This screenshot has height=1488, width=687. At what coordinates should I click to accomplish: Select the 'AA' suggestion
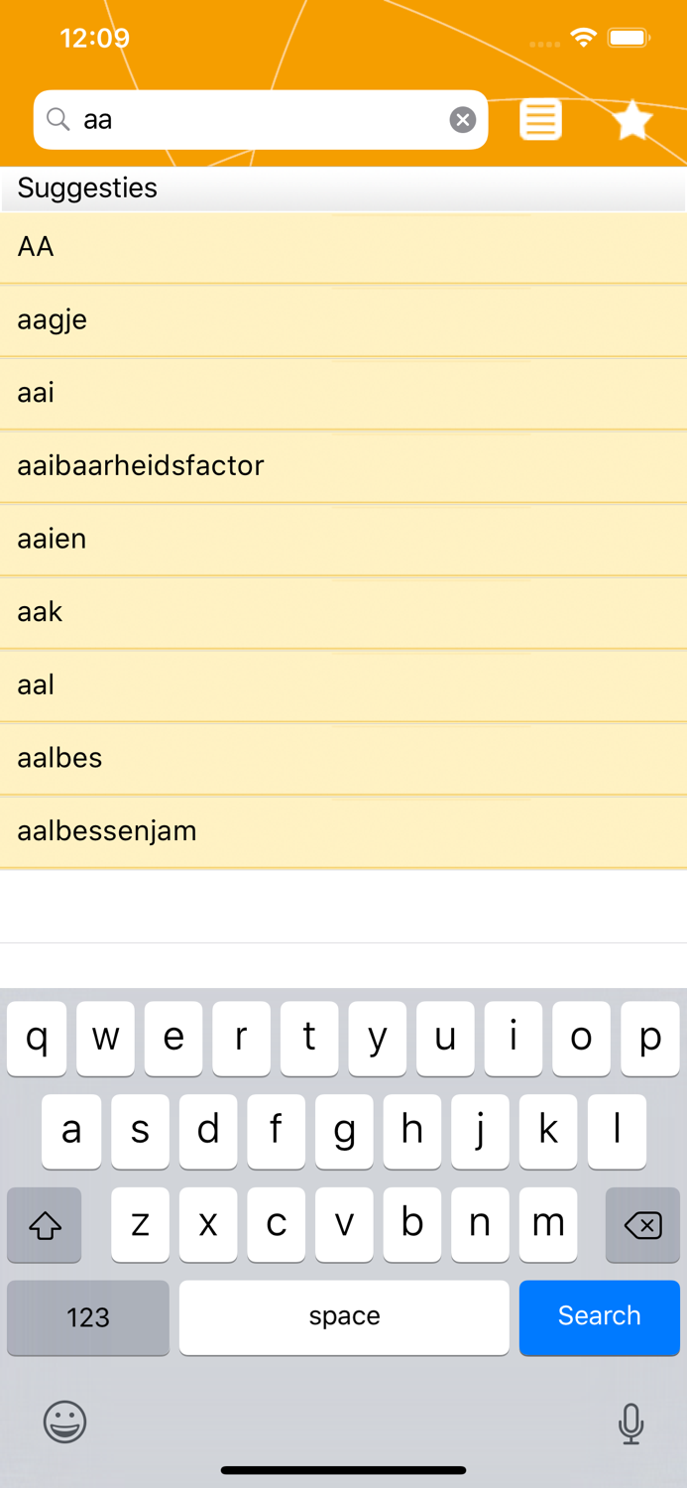(343, 247)
